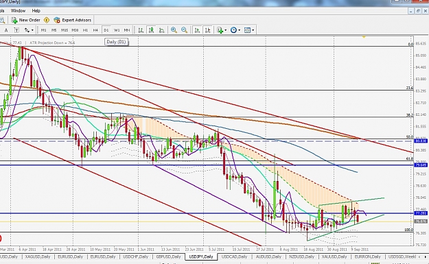Click the chart shift triangle marker

click(364, 36)
